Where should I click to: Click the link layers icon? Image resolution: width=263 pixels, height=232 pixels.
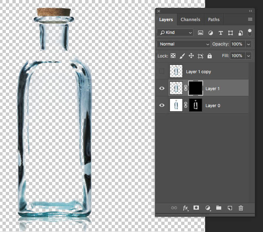click(174, 208)
